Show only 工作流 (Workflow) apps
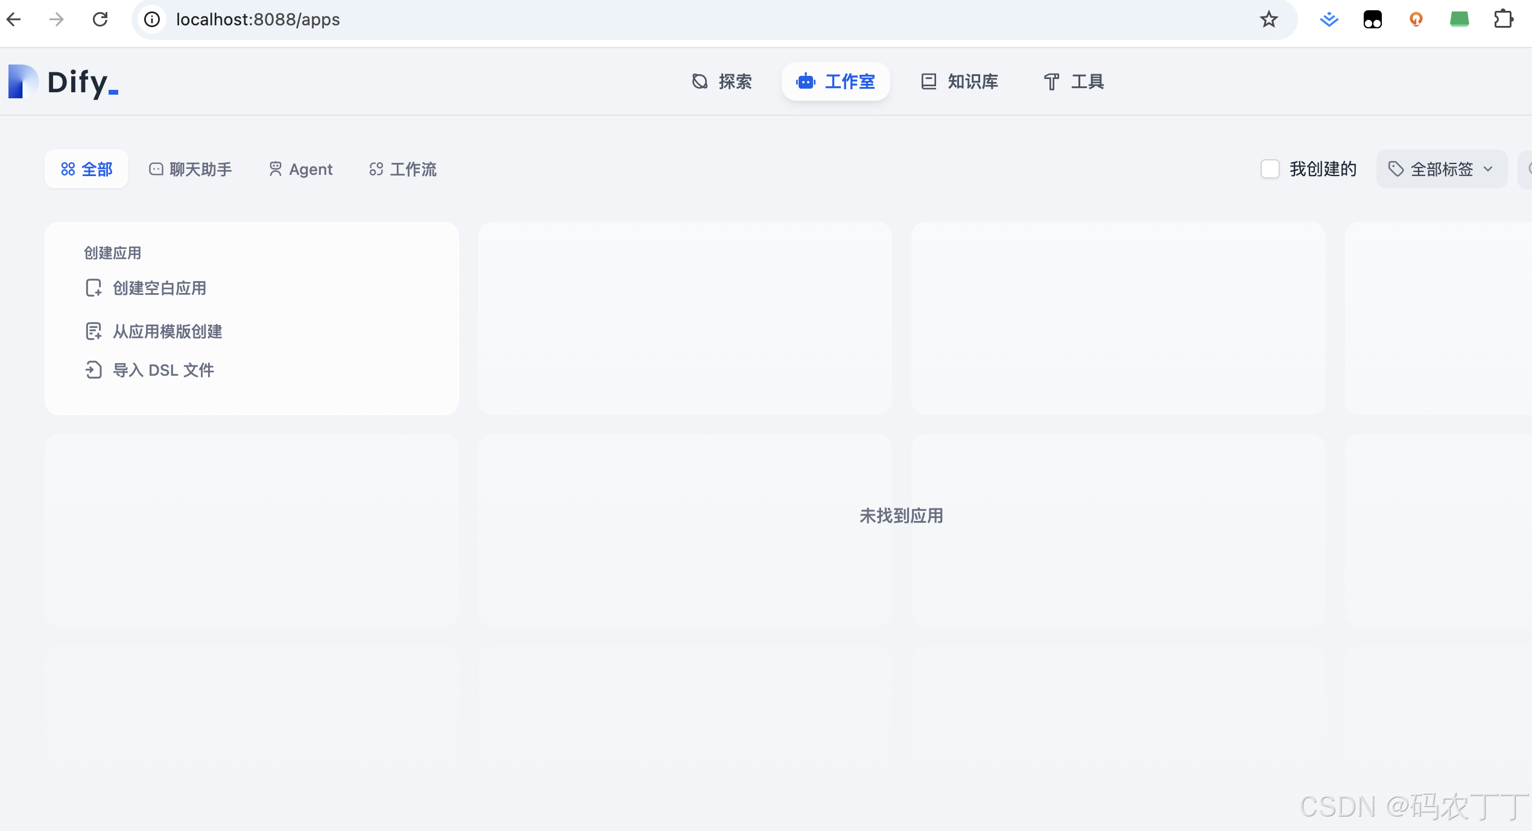This screenshot has height=831, width=1532. 402,169
